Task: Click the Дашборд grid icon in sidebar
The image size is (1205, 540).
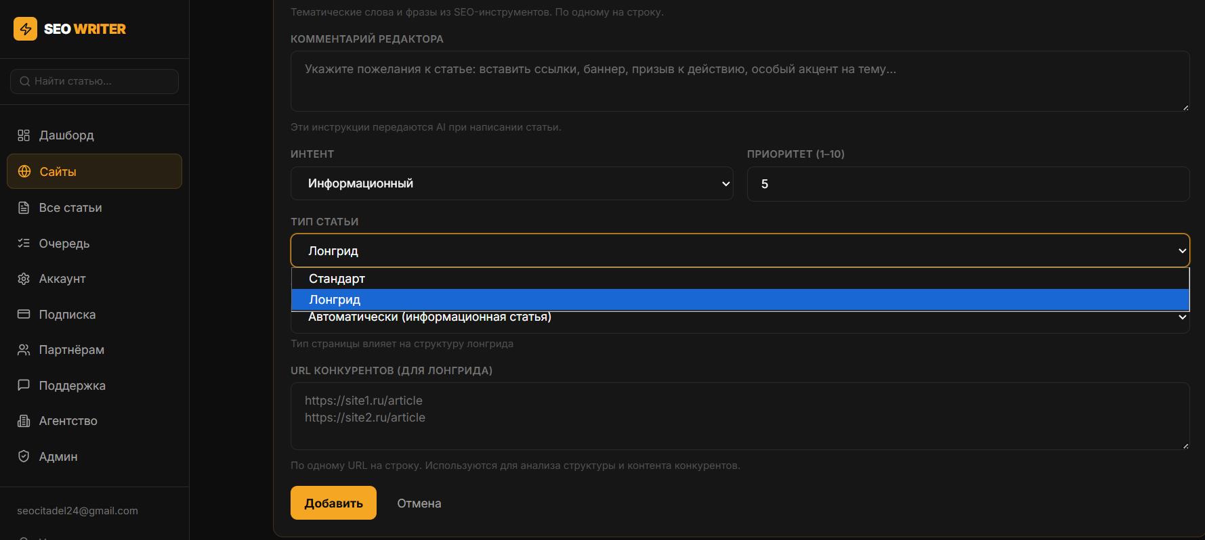Action: point(24,135)
